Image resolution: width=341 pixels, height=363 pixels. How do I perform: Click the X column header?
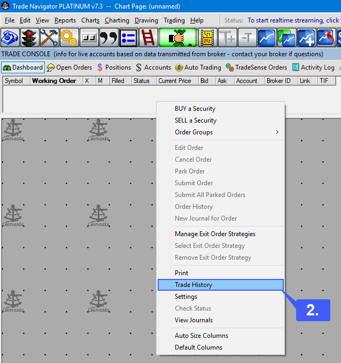(x=89, y=81)
